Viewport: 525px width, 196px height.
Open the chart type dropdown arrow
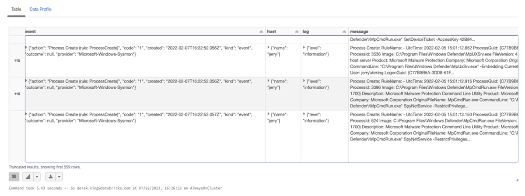[37, 177]
